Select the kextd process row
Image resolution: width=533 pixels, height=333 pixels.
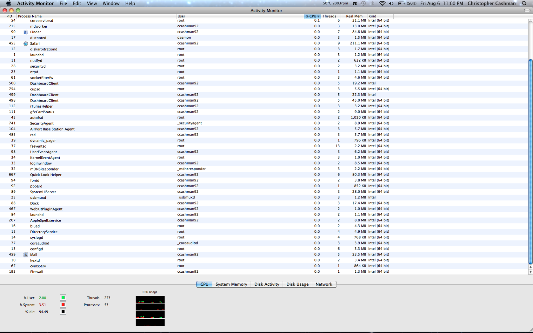[264, 260]
